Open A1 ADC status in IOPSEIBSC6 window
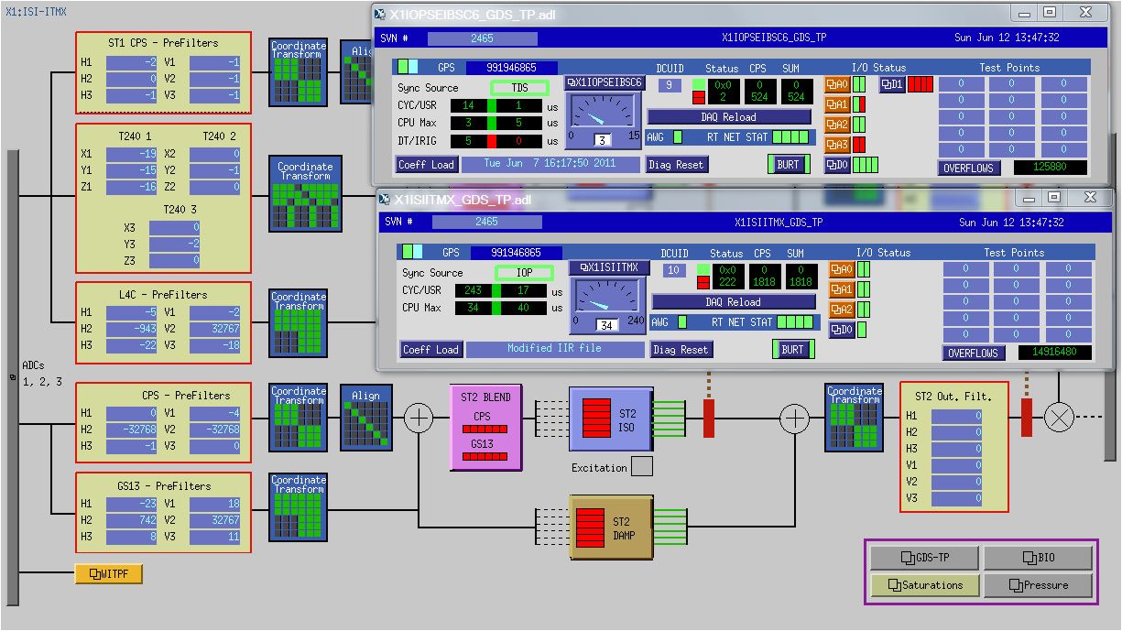 click(837, 104)
